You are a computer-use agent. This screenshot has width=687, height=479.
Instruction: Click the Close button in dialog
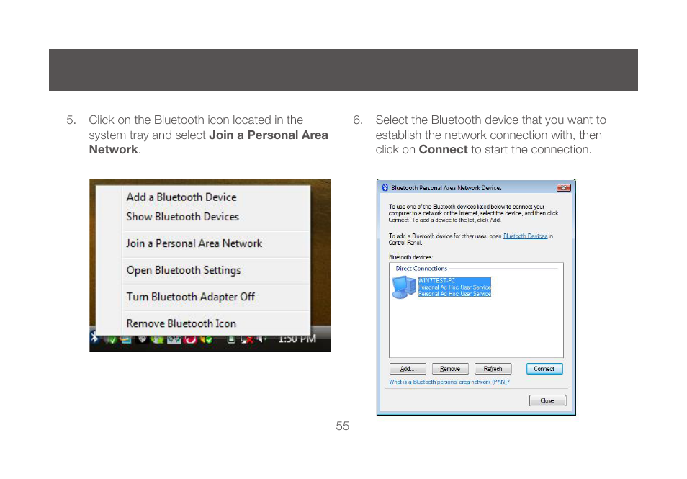pos(547,400)
